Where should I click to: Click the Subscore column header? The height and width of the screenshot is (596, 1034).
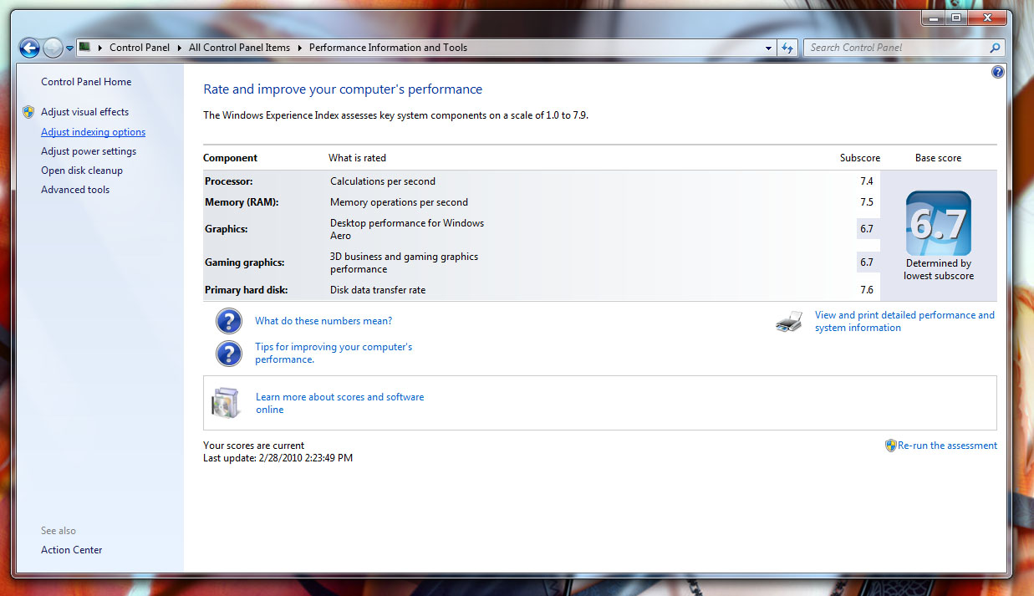tap(860, 158)
